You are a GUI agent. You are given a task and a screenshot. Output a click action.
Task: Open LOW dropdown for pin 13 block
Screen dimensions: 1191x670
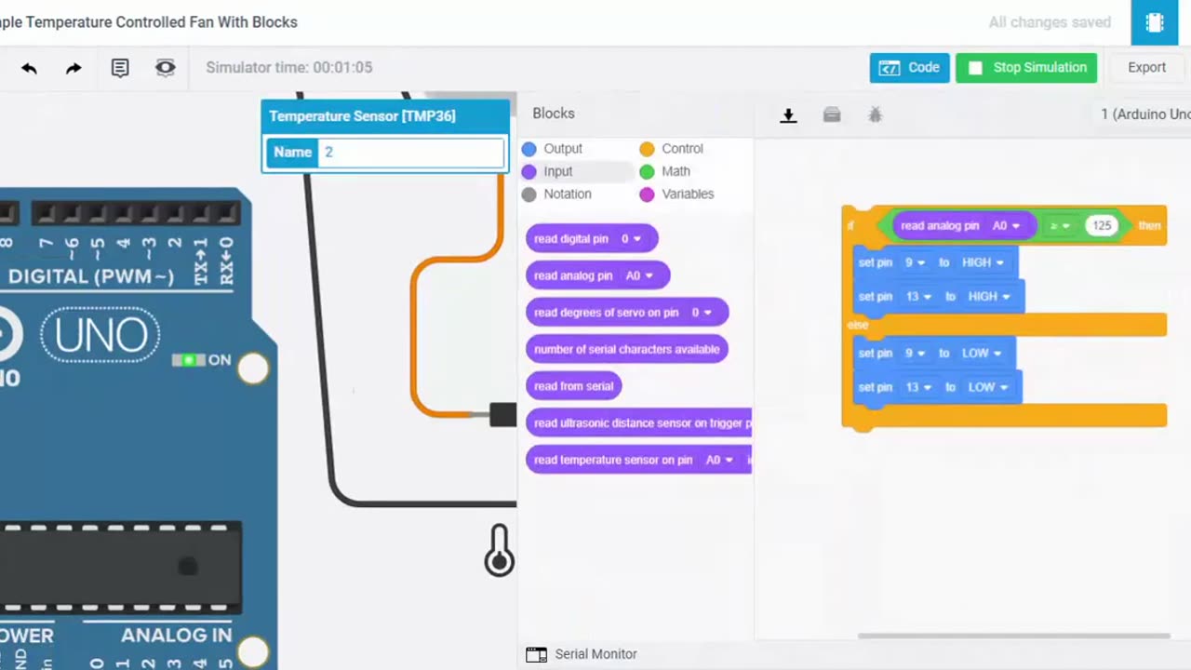[x=988, y=387]
